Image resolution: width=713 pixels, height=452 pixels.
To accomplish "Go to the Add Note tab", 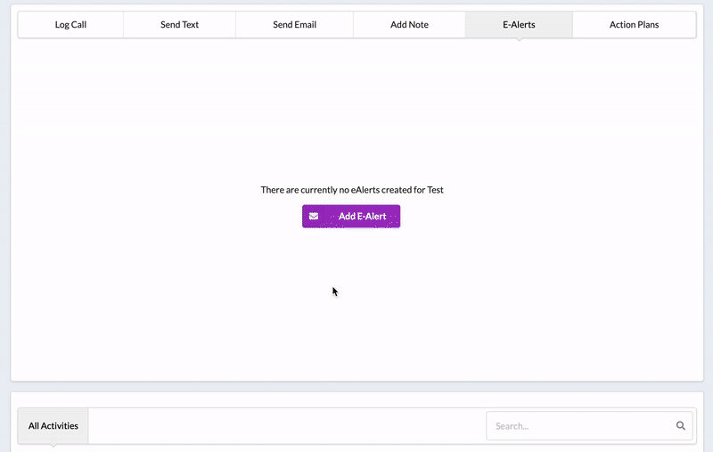I will click(x=409, y=25).
